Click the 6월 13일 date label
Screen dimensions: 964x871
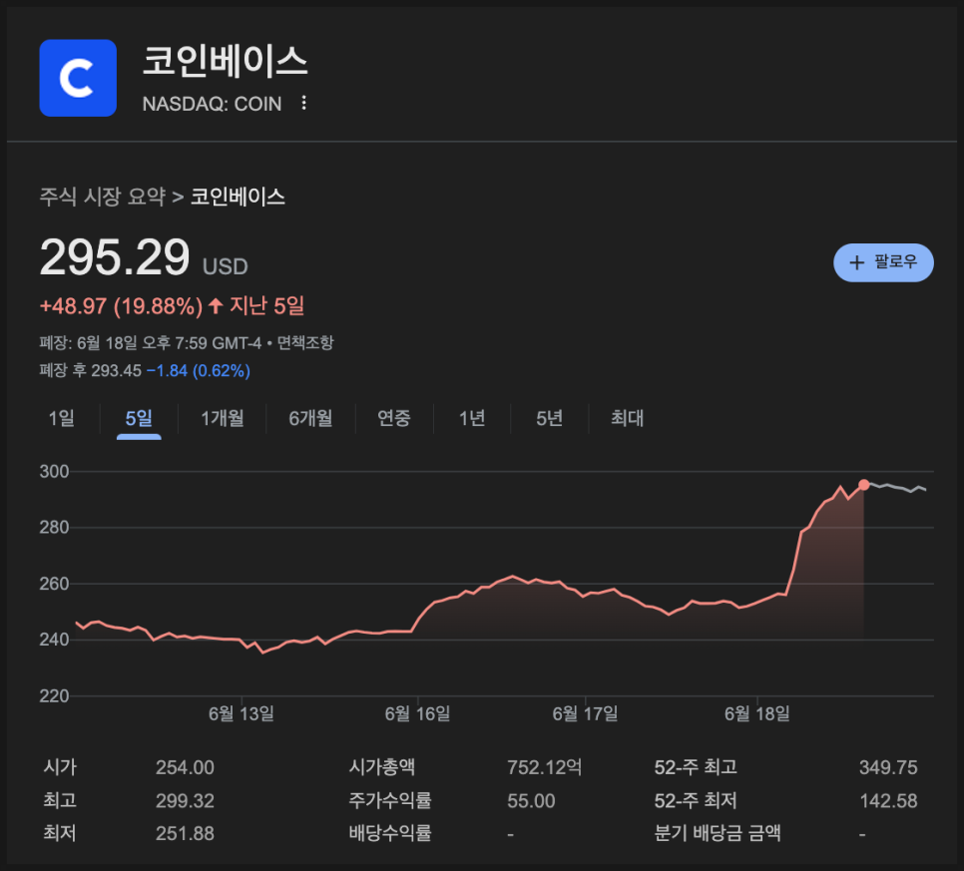(241, 713)
